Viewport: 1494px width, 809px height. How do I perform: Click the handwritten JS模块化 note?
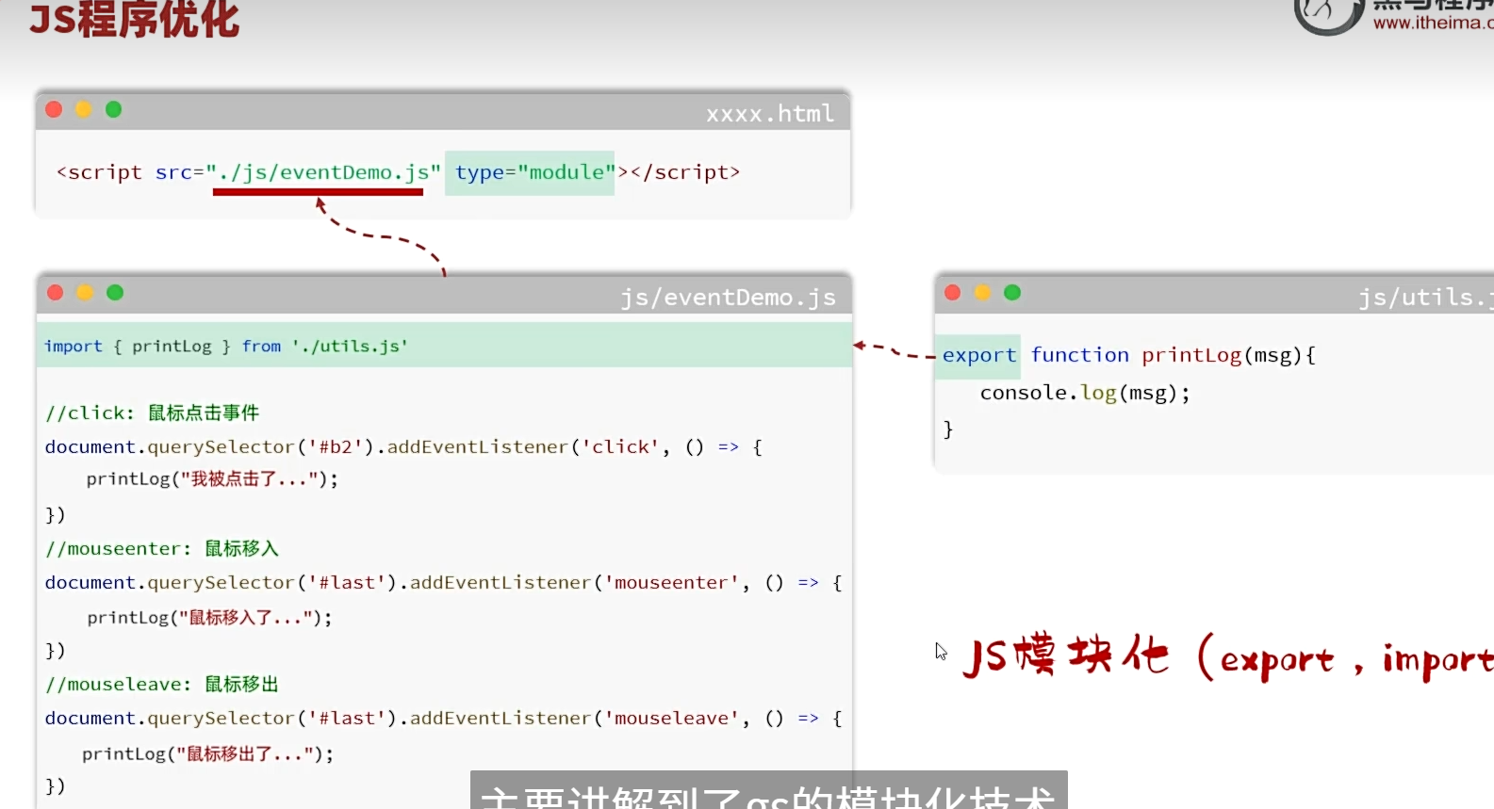pos(1228,656)
